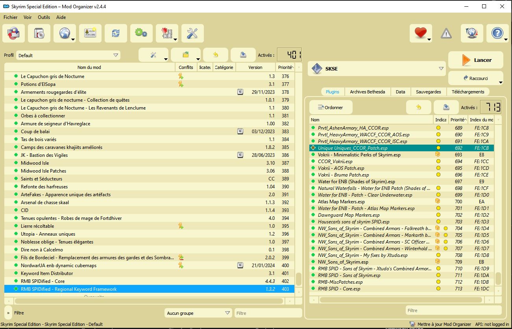The height and width of the screenshot is (329, 512).
Task: Click conflict icon on Lierre récoltable row
Action: [181, 226]
